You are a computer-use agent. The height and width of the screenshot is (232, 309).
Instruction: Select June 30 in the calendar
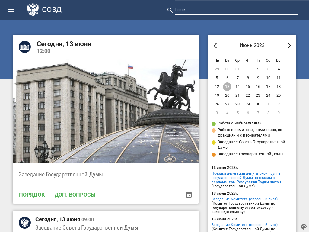[258, 104]
